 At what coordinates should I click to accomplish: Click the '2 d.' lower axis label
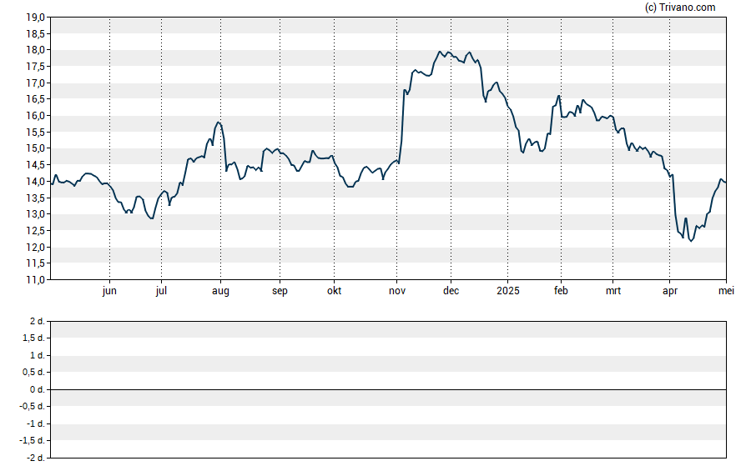(38, 322)
